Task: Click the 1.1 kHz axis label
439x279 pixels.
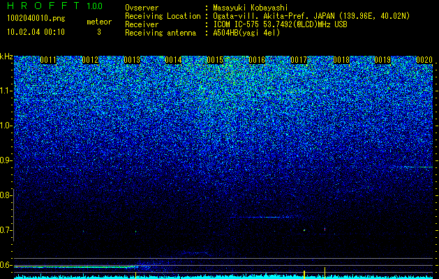Action: click(6, 91)
